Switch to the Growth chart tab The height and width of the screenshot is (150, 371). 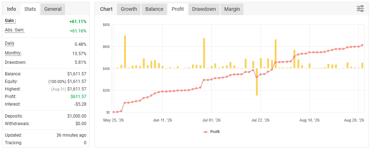pyautogui.click(x=129, y=9)
